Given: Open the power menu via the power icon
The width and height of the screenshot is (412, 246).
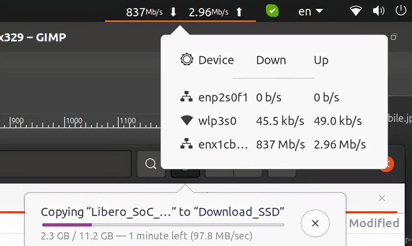Looking at the screenshot, I should point(401,11).
